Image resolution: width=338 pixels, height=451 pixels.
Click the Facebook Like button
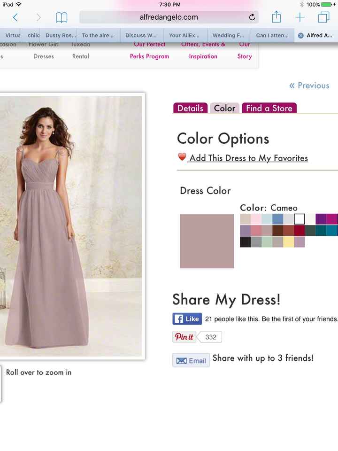tap(187, 319)
